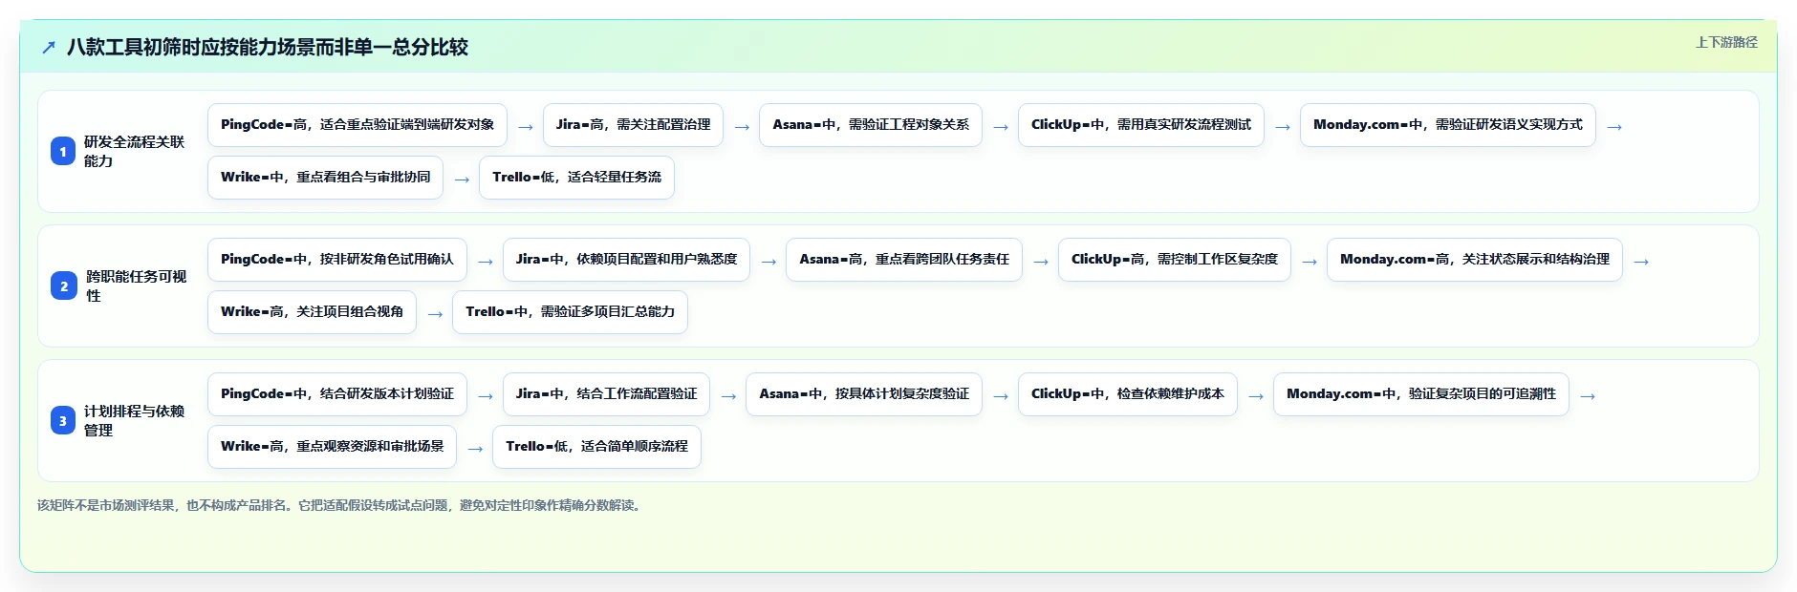1797x592 pixels.
Task: Click the arrow icon beside the title
Action: coord(49,47)
